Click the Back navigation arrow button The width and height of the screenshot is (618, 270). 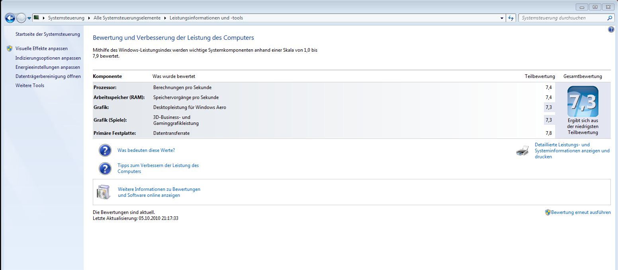[10, 18]
